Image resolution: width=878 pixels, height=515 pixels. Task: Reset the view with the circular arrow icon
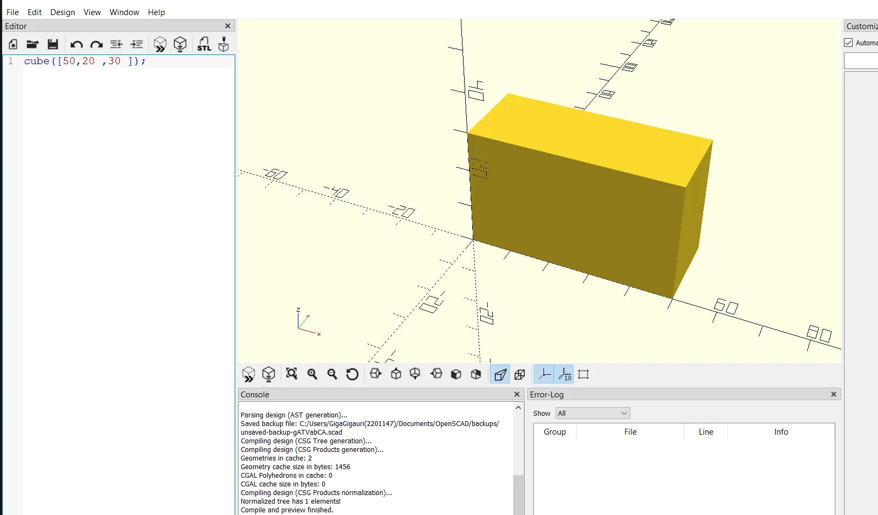point(352,374)
